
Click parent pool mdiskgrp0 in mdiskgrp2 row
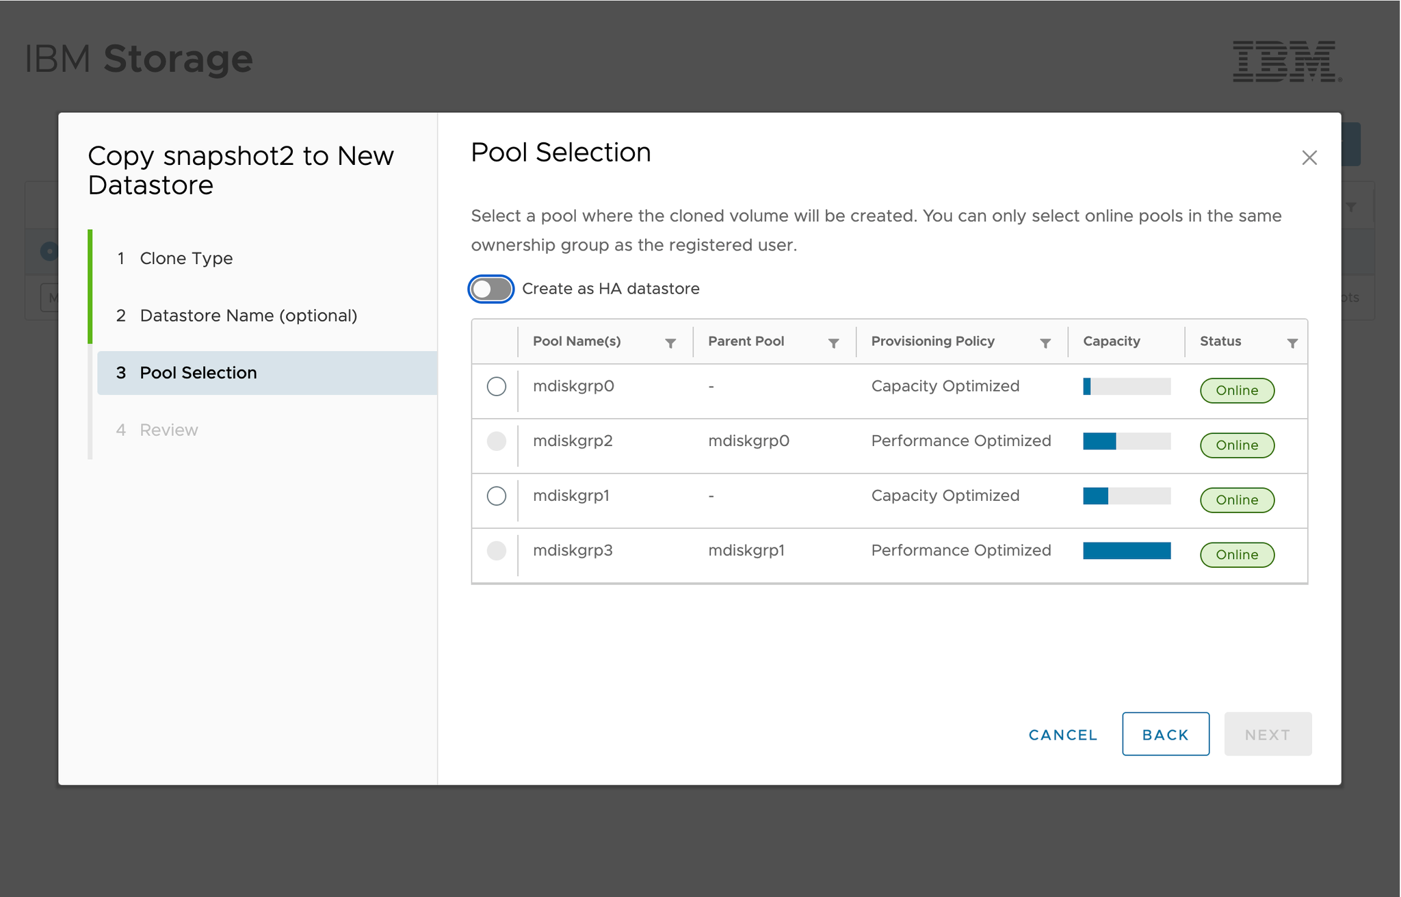(748, 441)
